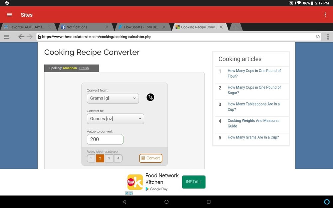Open the Sites hamburger menu
Screen dimensions: 333x208
(x=9, y=15)
